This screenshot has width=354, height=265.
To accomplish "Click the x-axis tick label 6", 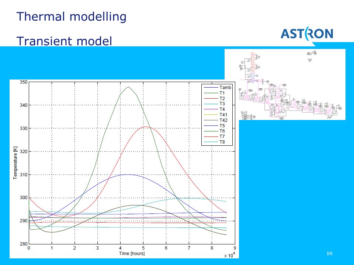I will coord(166,248).
